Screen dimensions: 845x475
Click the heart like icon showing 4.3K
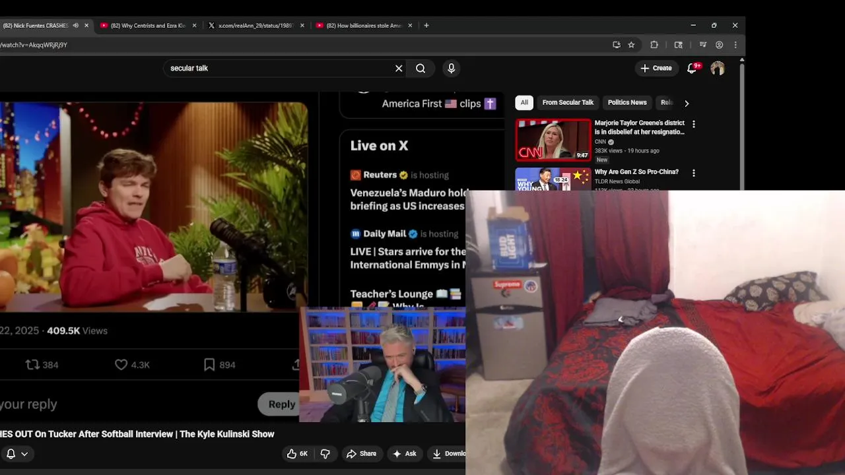coord(121,365)
